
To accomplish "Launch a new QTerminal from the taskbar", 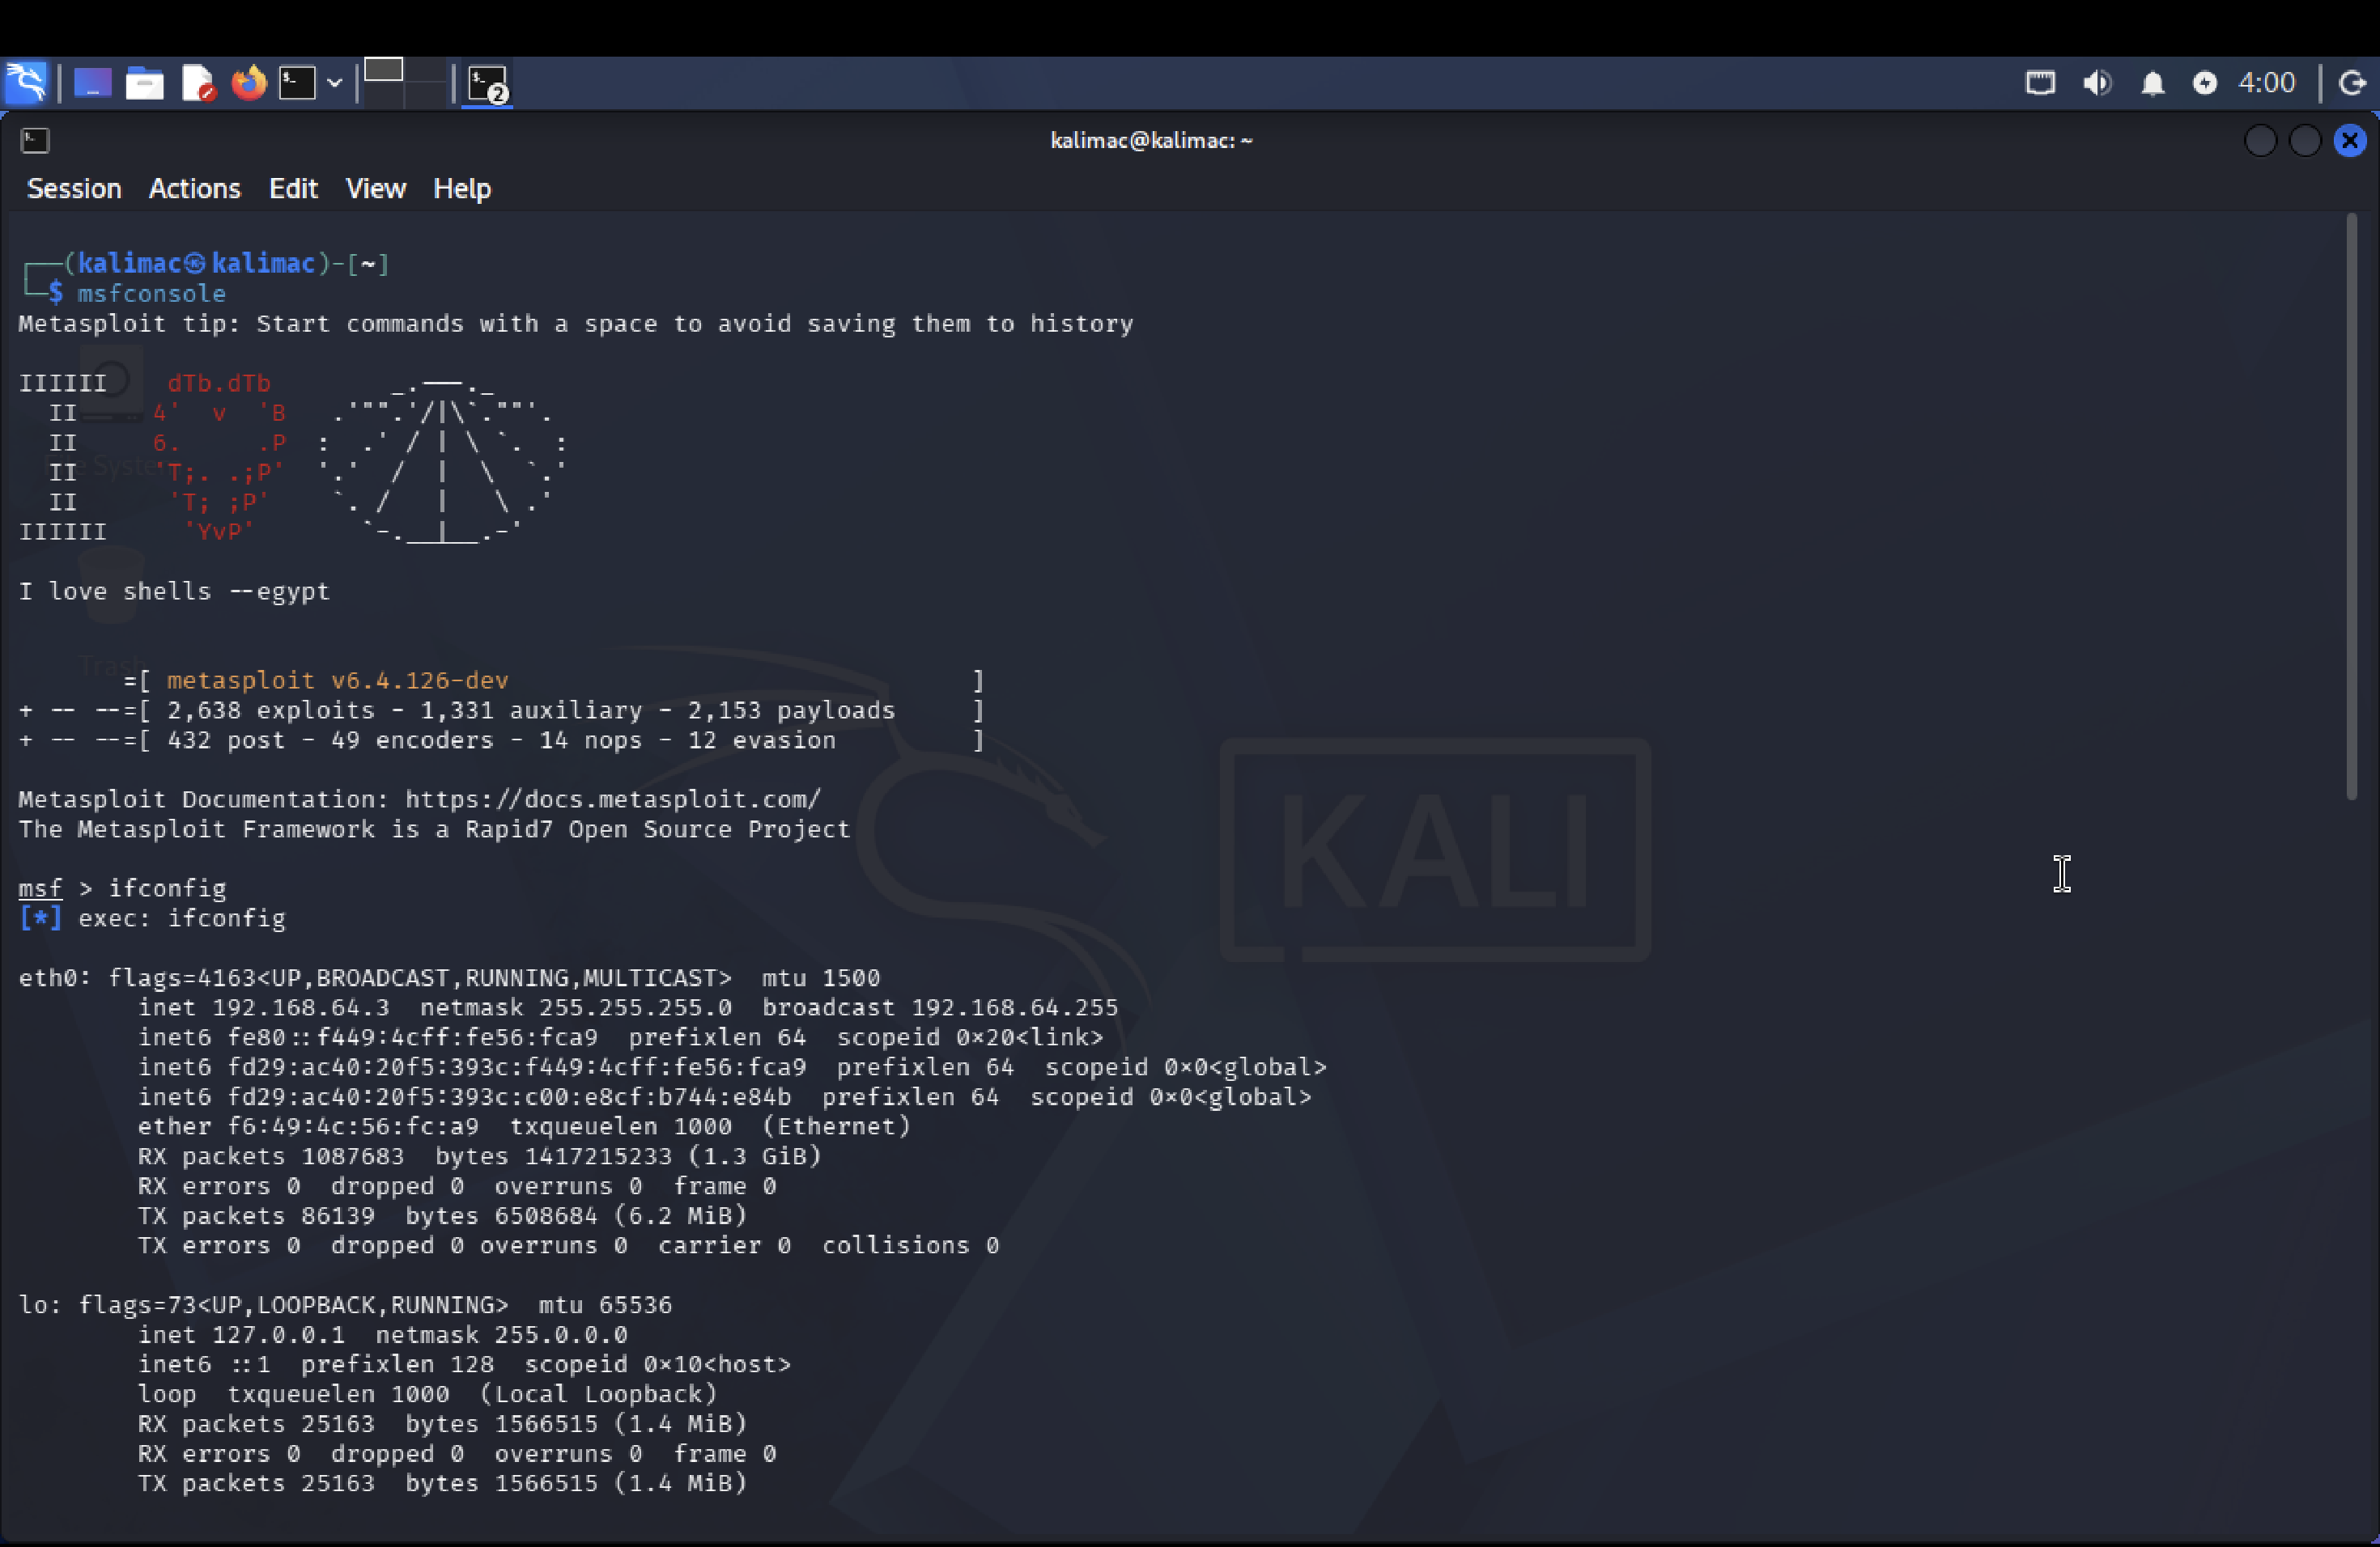I will (299, 83).
